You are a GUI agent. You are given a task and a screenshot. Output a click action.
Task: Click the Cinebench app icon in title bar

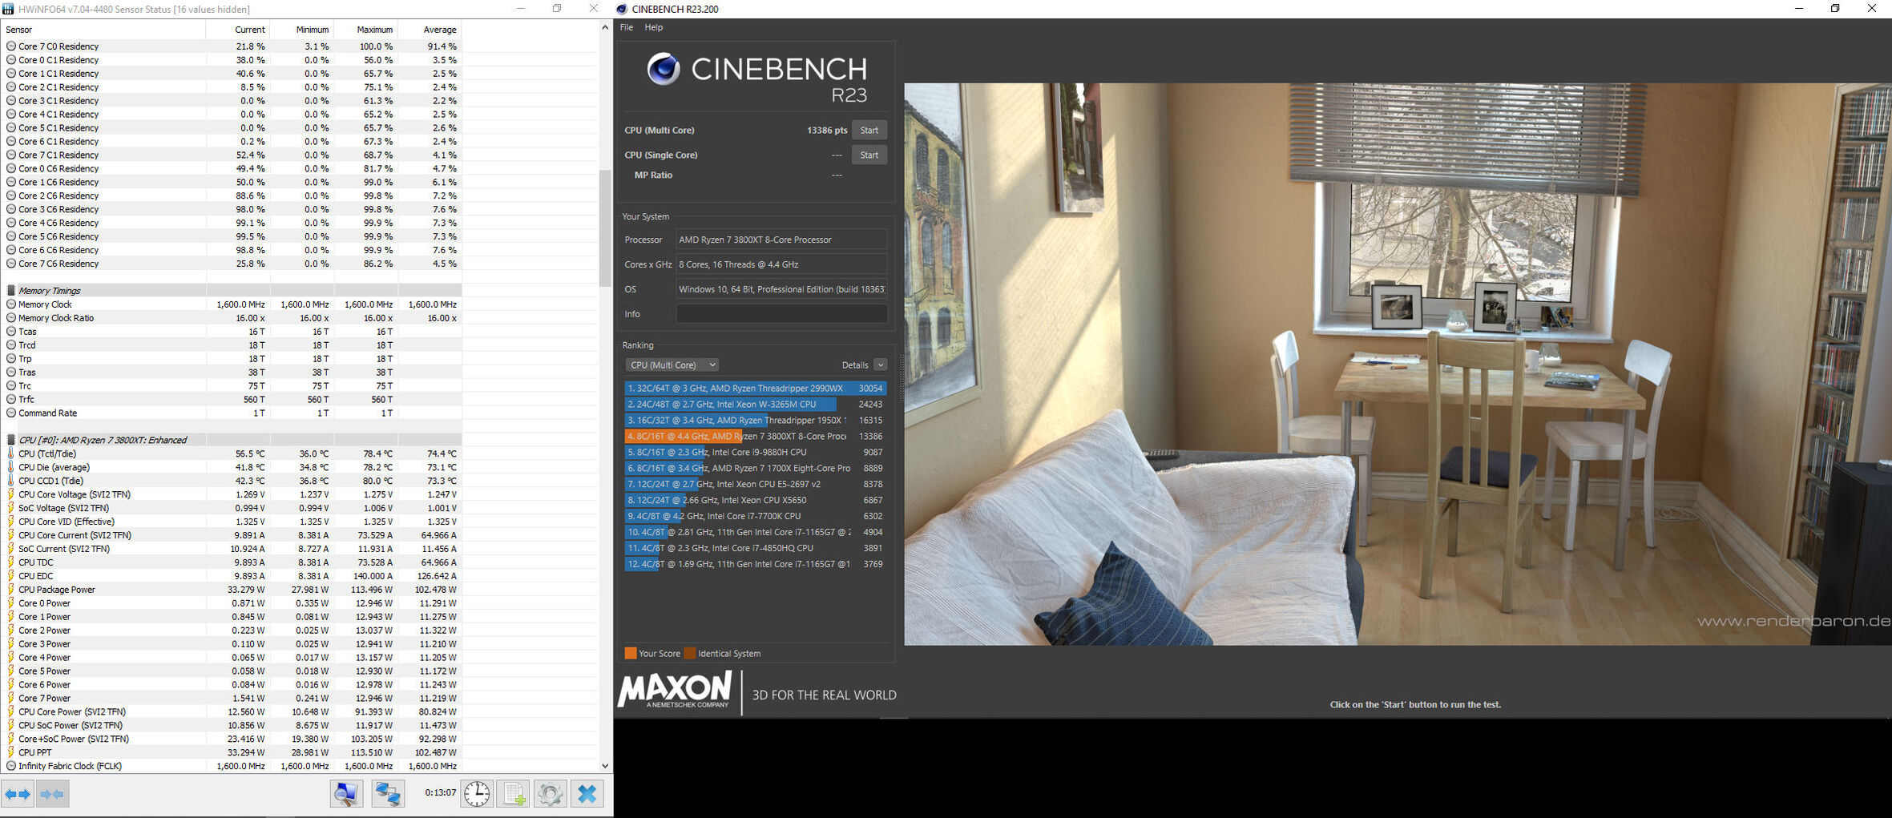[x=622, y=9]
